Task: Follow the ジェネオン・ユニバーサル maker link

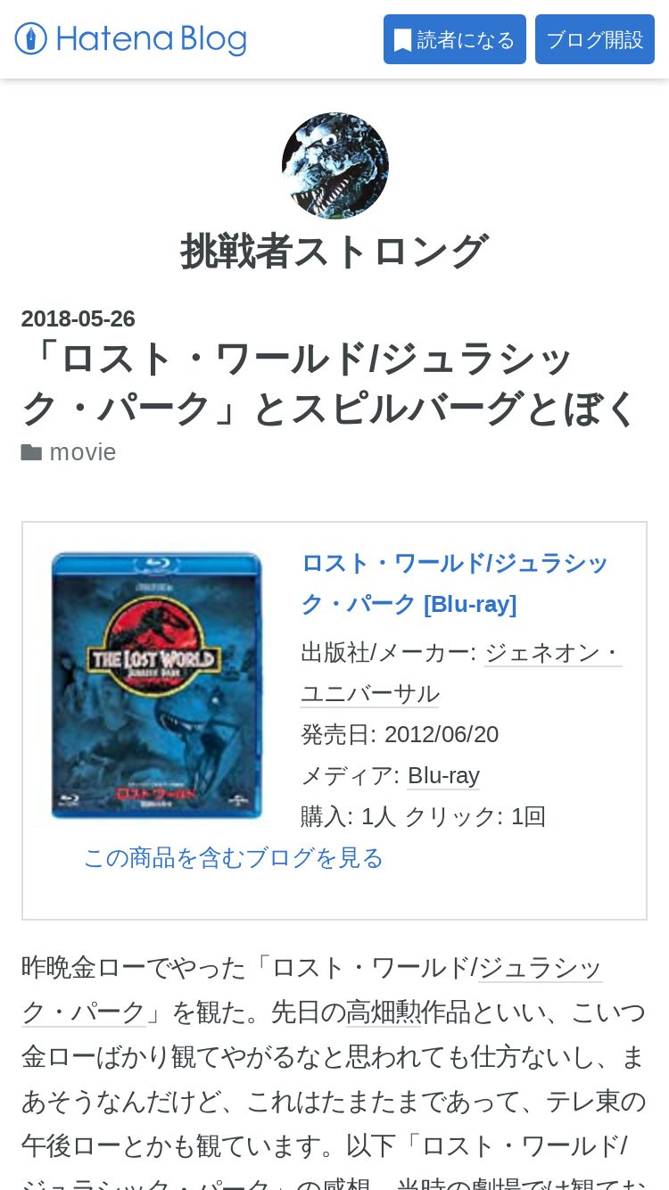Action: tap(462, 673)
